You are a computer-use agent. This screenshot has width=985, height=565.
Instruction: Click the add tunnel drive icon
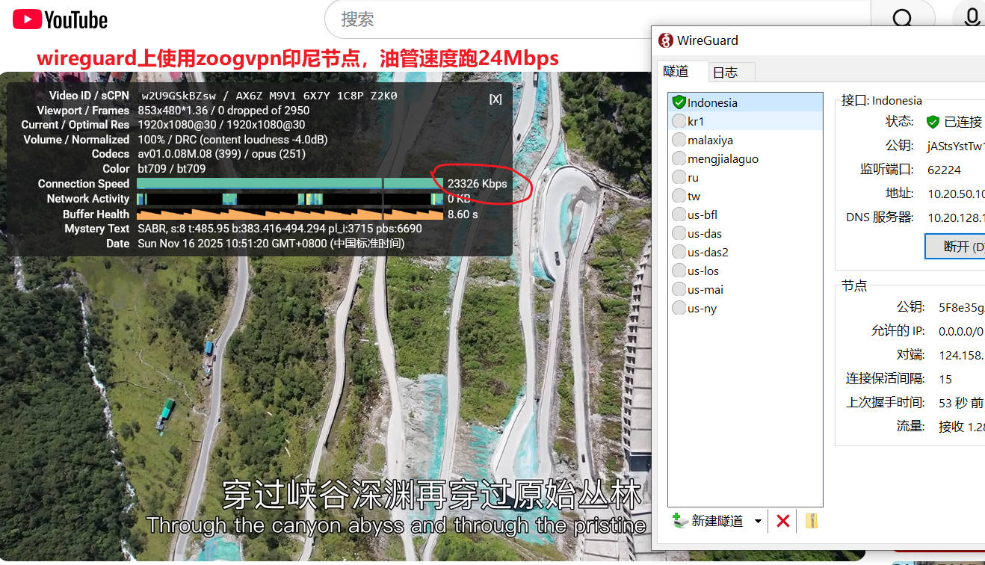coord(679,521)
